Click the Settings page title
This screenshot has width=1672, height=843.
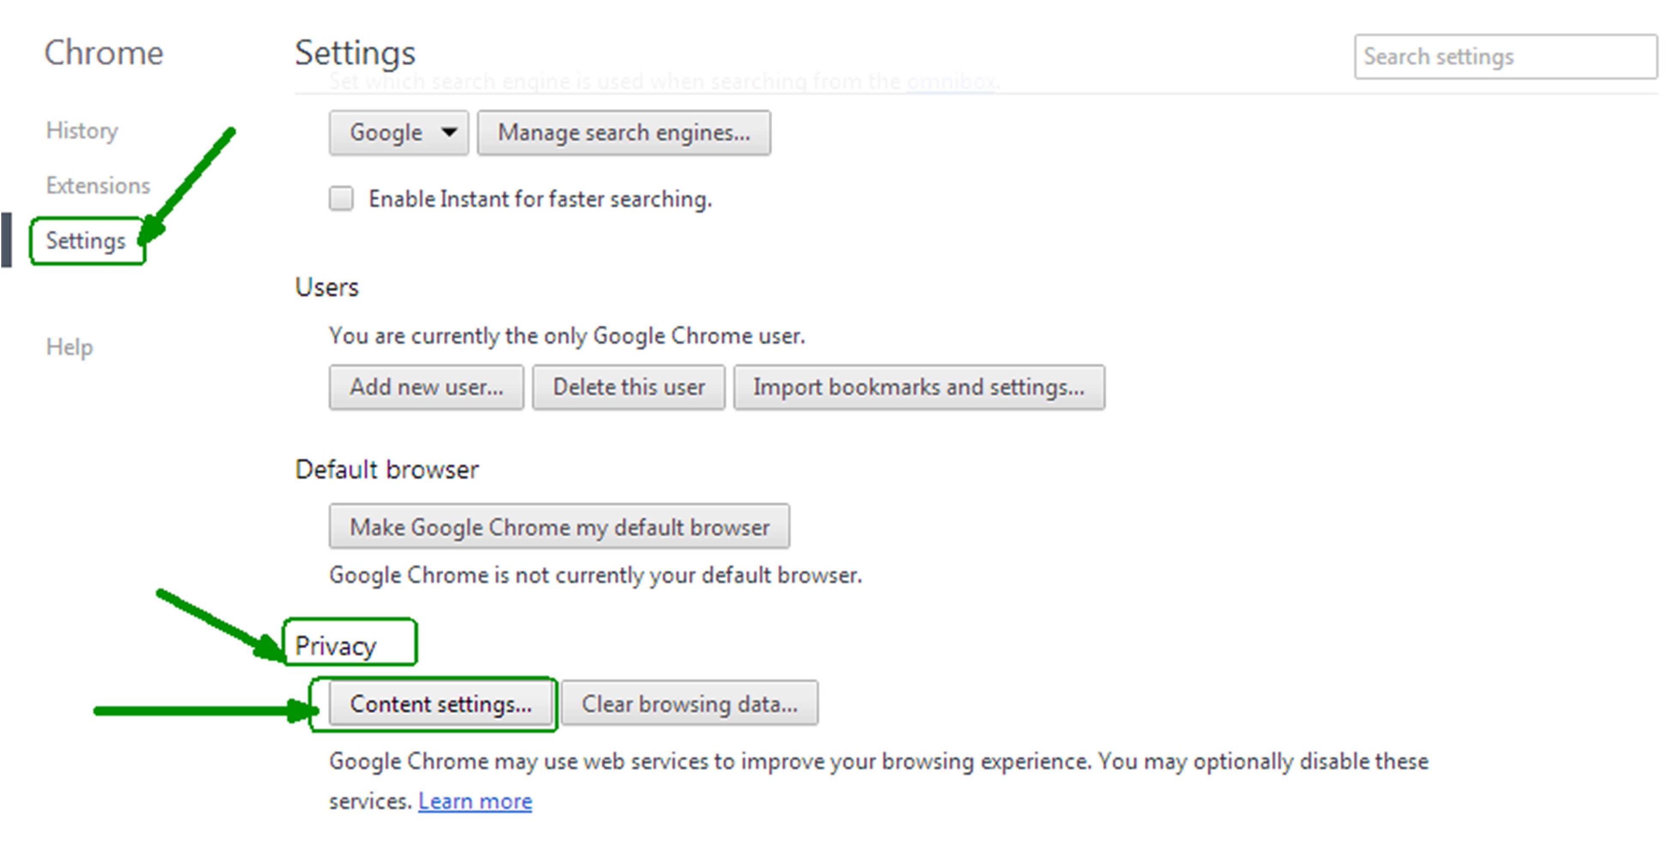point(355,54)
